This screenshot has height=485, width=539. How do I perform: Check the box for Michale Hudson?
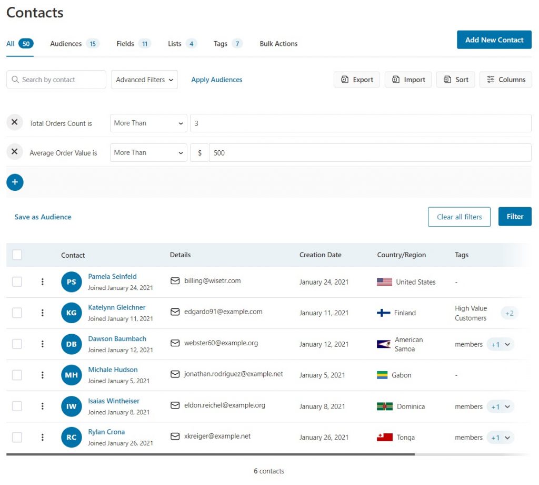(17, 375)
